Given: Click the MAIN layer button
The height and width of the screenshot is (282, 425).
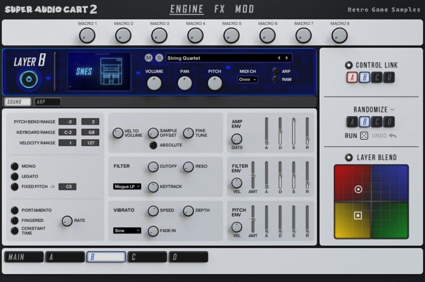Looking at the screenshot, I should pyautogui.click(x=24, y=257).
